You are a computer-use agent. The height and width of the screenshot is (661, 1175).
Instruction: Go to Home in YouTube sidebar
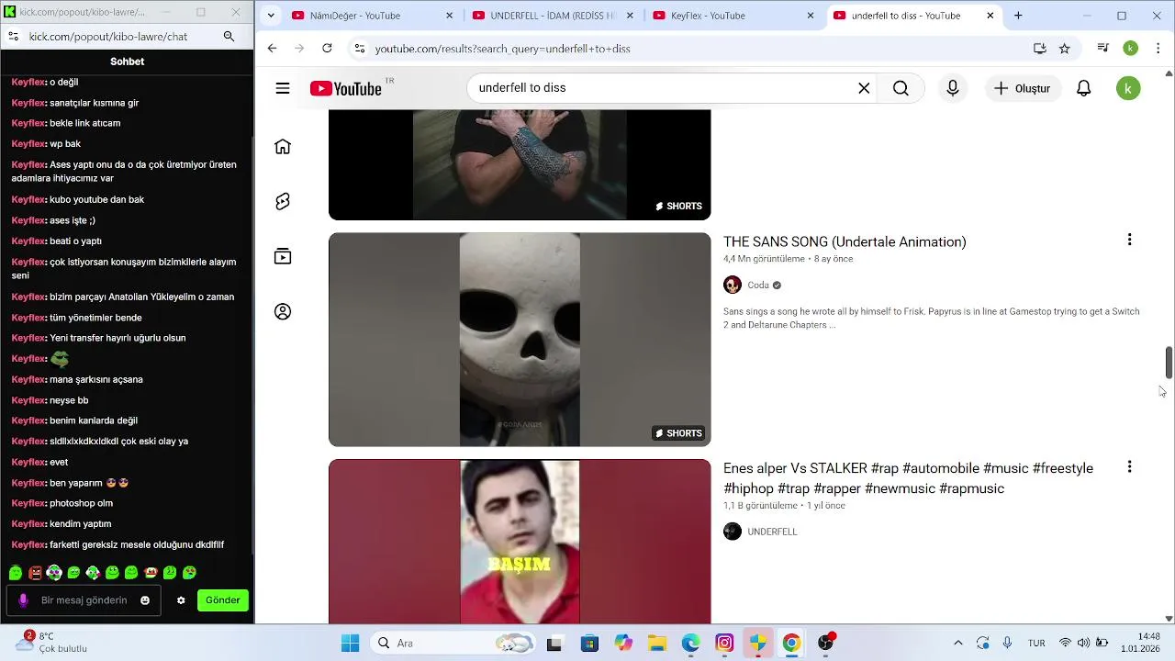coord(283,147)
